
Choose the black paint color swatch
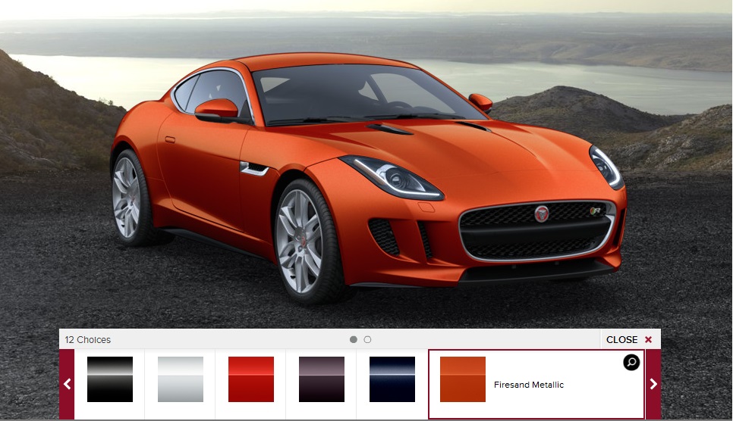pos(110,379)
